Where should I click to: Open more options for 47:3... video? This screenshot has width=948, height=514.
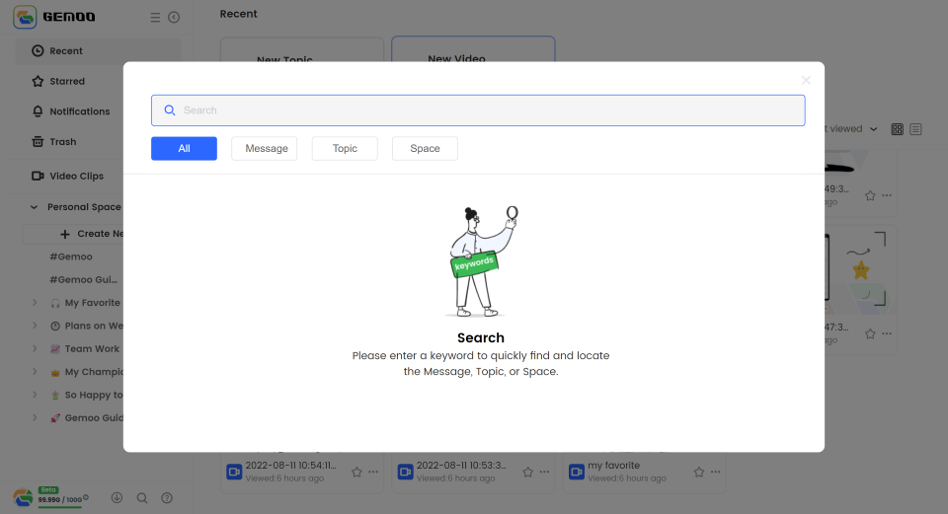(887, 334)
